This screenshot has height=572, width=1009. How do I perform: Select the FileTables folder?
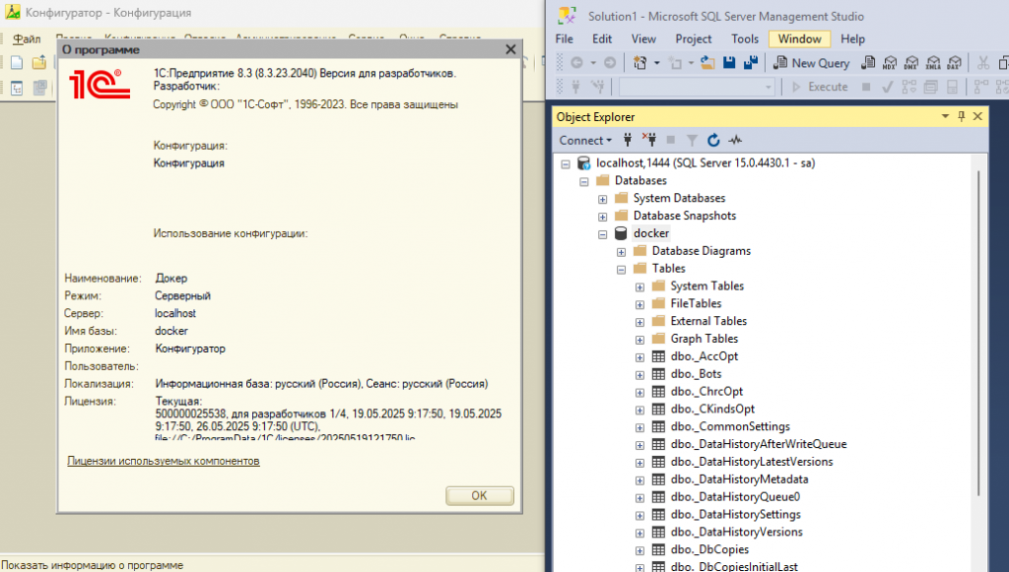pyautogui.click(x=696, y=303)
